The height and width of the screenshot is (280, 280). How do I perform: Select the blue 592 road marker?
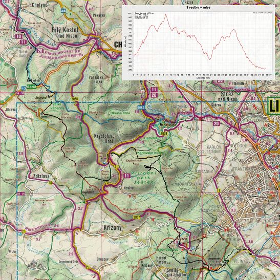[x=141, y=107]
